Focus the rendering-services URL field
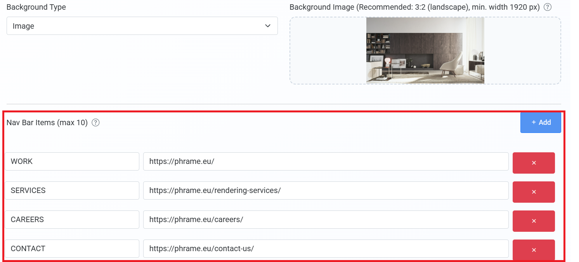Screen dimensions: 579x262 coord(326,190)
